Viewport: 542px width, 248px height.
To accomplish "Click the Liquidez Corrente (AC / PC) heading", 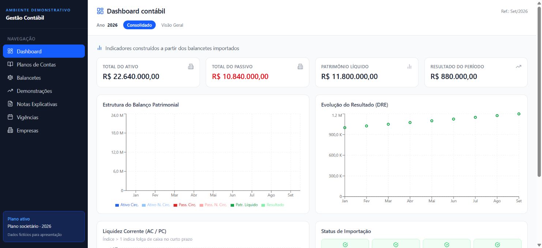I will coord(135,231).
